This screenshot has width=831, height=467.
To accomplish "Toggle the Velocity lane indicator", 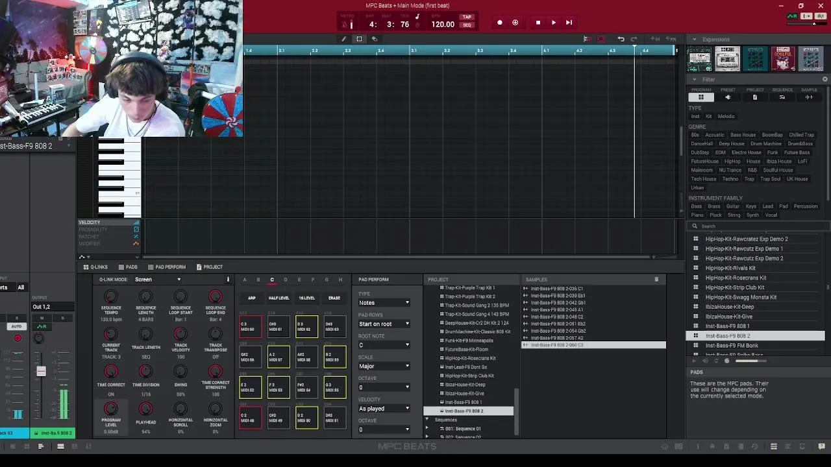I will (x=136, y=222).
